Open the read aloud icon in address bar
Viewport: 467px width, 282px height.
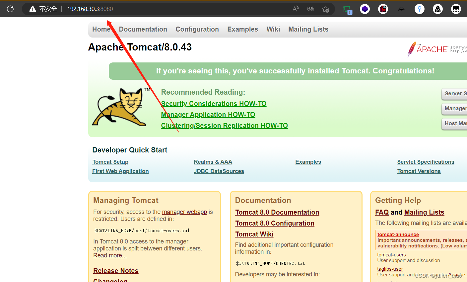296,9
